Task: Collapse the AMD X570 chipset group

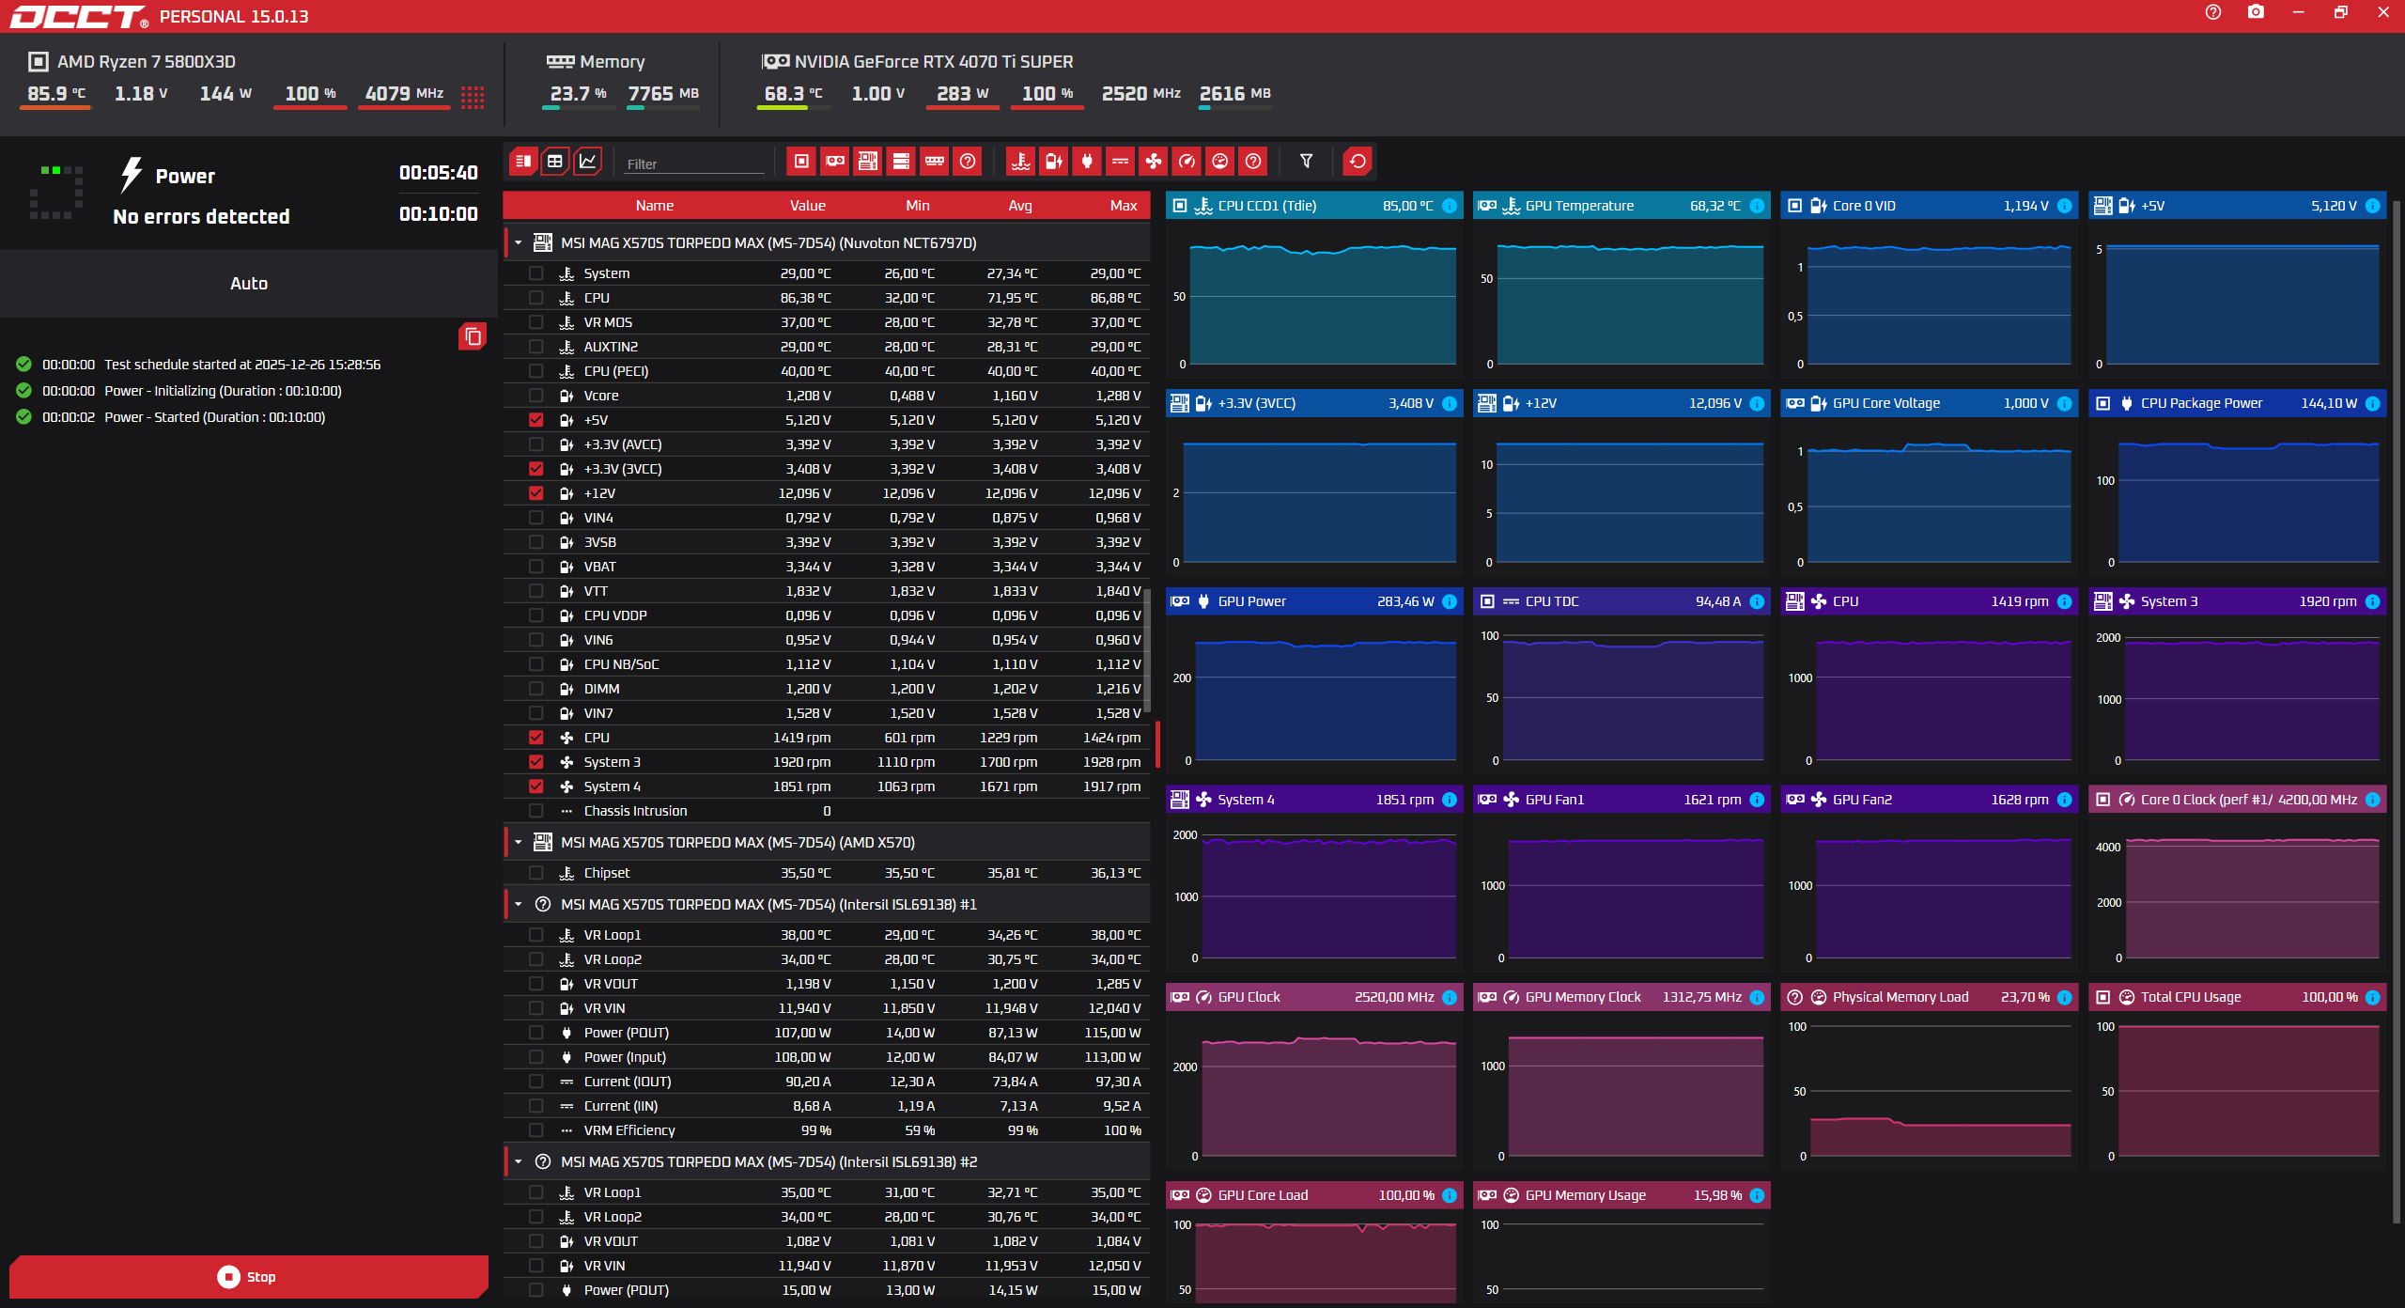Action: 518,842
